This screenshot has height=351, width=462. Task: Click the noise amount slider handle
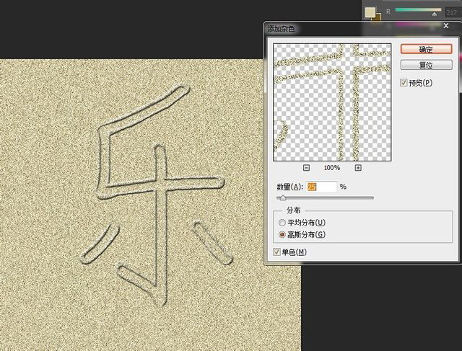coord(282,197)
